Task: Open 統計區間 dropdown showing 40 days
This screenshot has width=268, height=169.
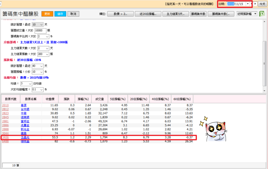Action: [38, 66]
